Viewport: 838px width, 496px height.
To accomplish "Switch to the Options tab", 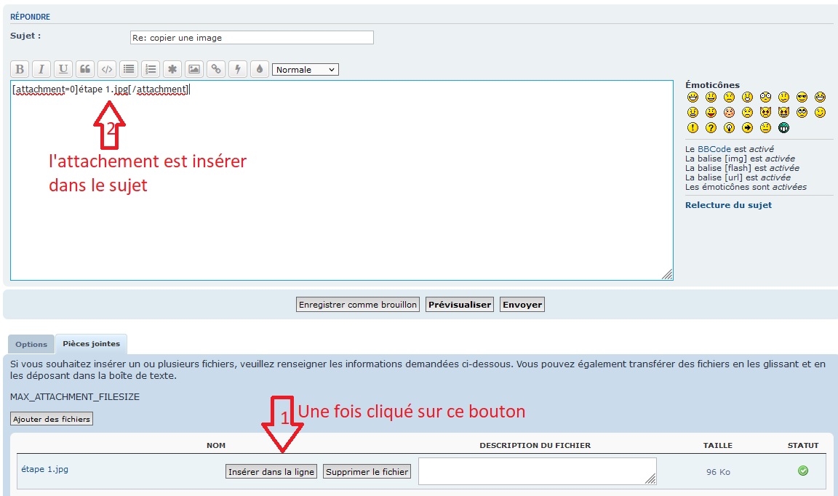I will [31, 344].
